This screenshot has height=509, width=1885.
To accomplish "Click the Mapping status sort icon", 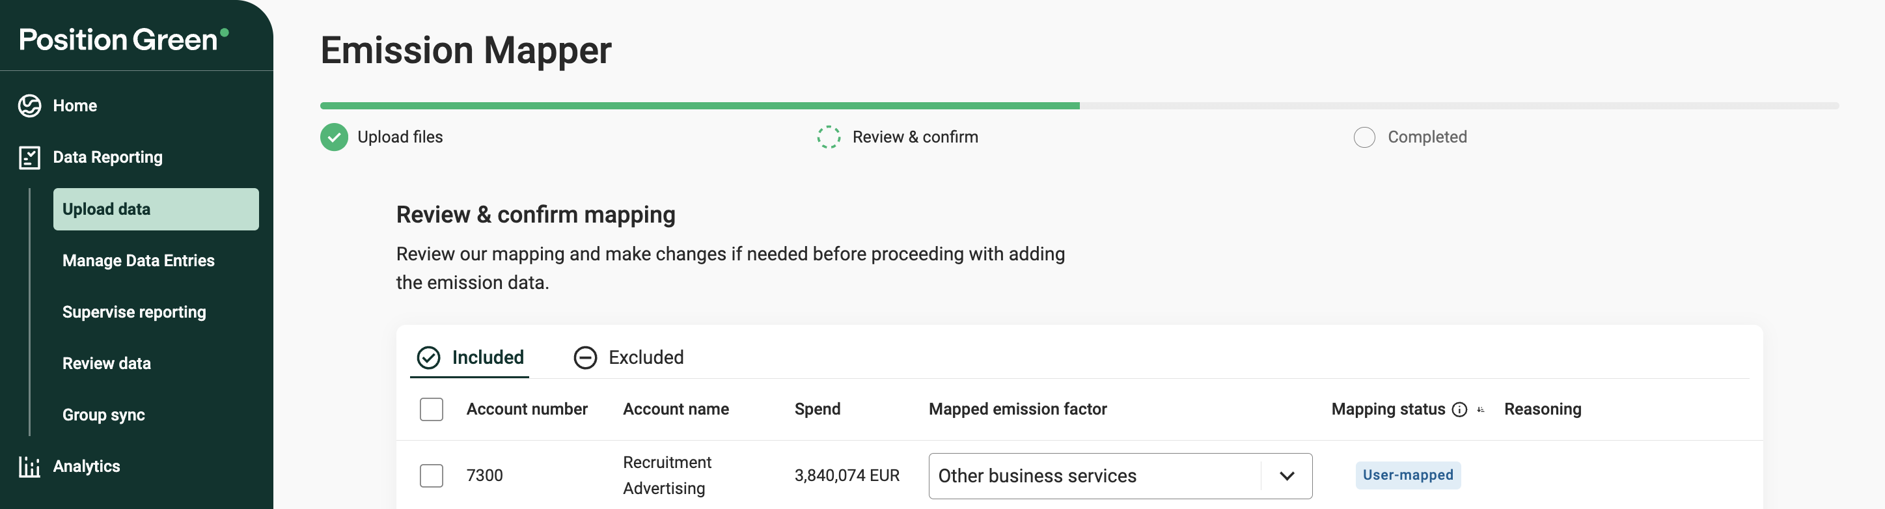I will coord(1480,409).
